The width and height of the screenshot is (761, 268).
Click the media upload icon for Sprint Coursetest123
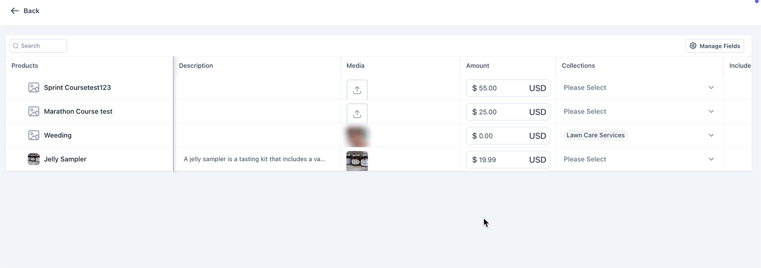click(357, 90)
